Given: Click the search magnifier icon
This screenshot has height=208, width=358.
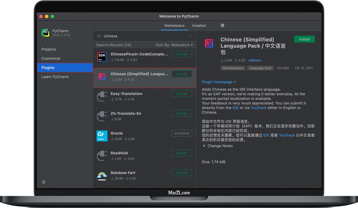Looking at the screenshot, I should coord(99,36).
